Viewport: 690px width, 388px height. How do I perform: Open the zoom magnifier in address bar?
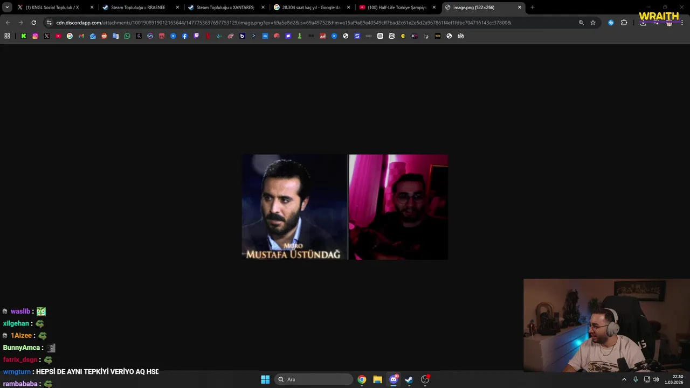point(581,23)
